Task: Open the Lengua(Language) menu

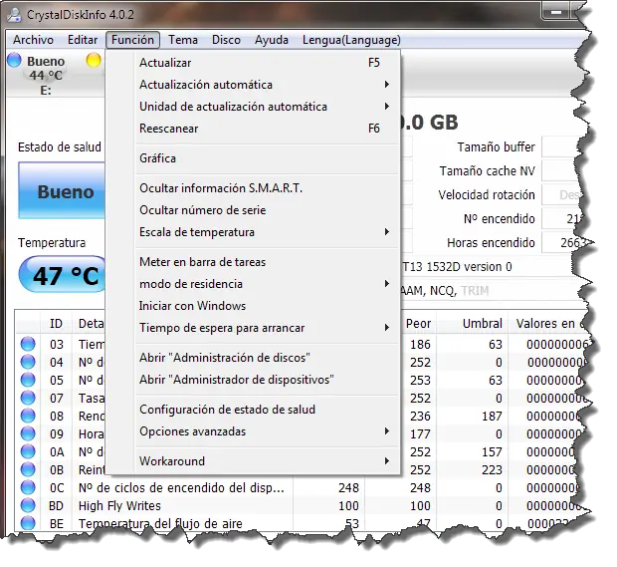Action: [x=351, y=40]
